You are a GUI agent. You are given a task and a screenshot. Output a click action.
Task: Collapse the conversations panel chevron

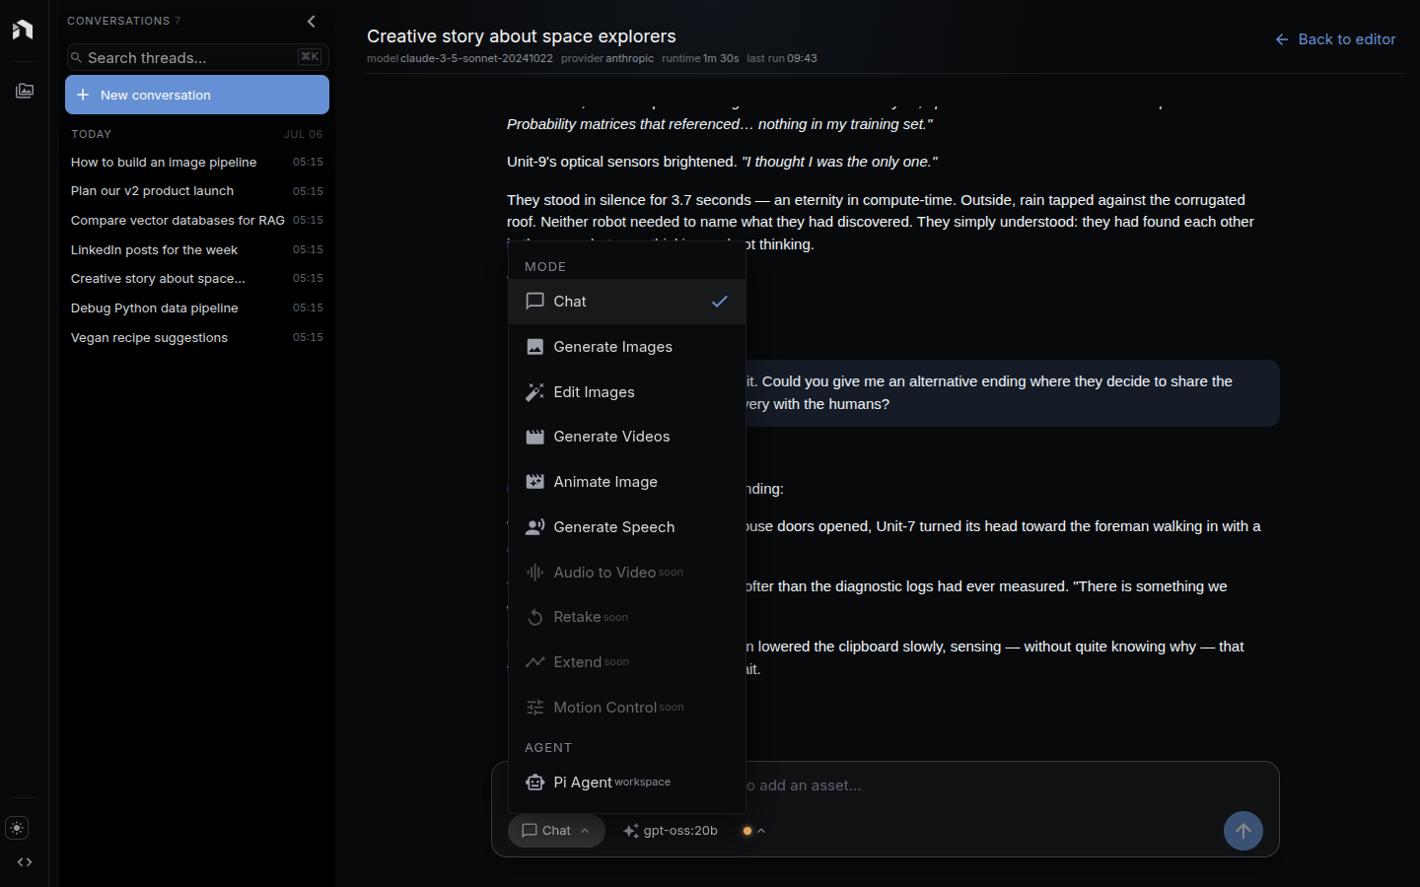(312, 21)
